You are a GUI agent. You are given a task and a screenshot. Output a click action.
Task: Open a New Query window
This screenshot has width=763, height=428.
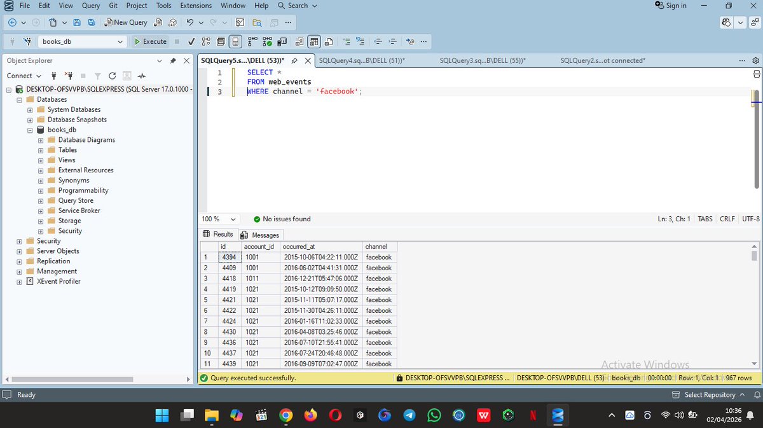tap(127, 22)
